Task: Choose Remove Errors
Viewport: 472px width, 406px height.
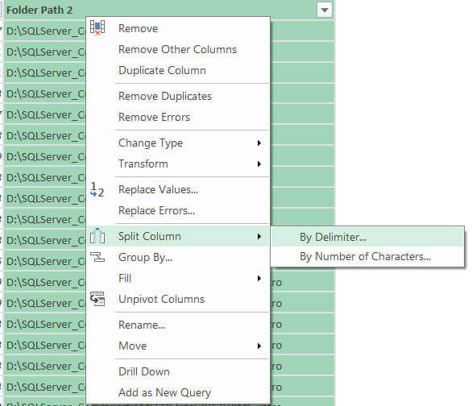Action: [x=178, y=117]
